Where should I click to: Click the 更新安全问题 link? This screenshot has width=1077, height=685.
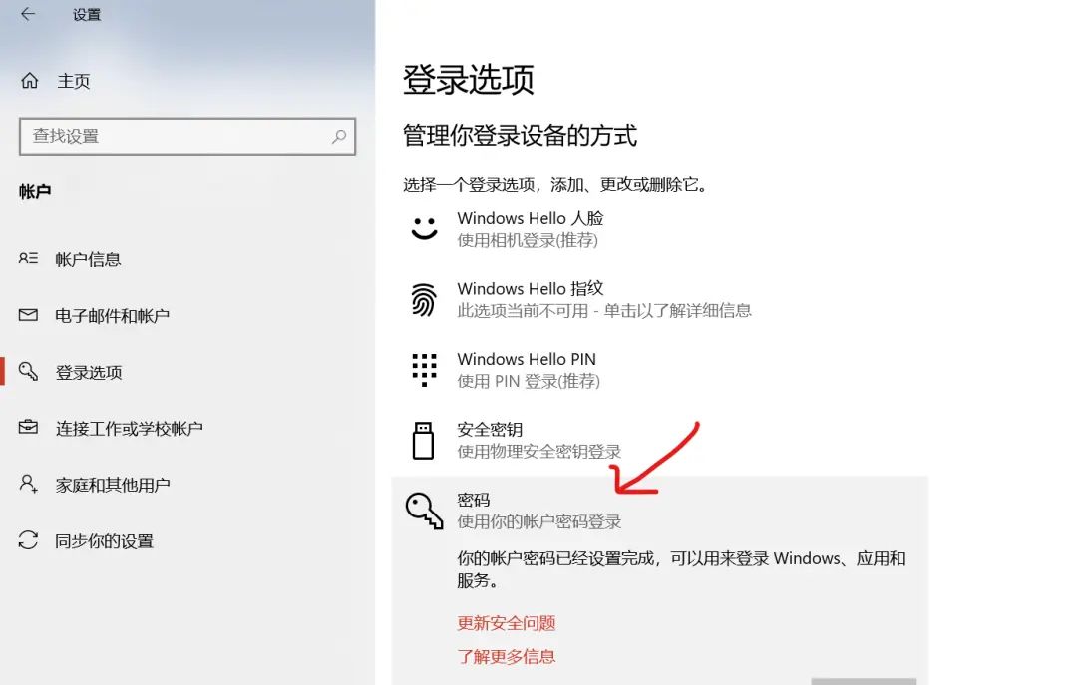click(x=505, y=623)
